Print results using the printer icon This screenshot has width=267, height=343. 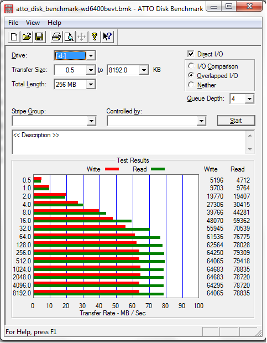pyautogui.click(x=56, y=37)
